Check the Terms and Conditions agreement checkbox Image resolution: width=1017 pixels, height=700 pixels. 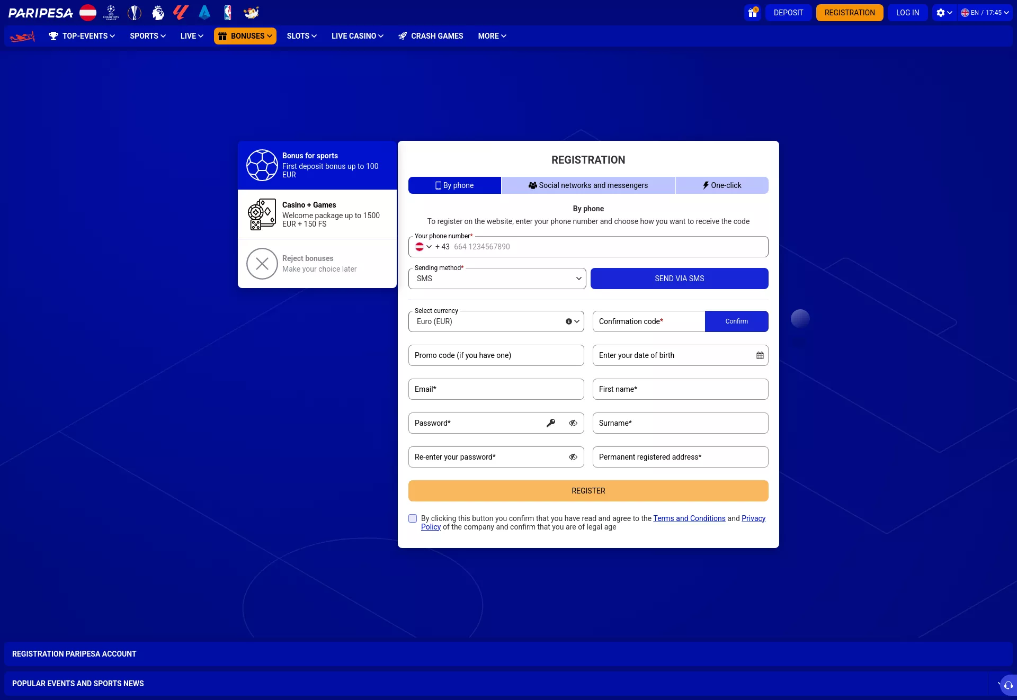pos(413,518)
